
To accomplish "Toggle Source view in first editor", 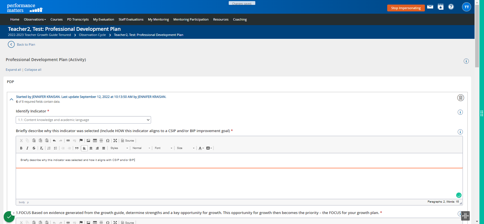I will 127,140.
